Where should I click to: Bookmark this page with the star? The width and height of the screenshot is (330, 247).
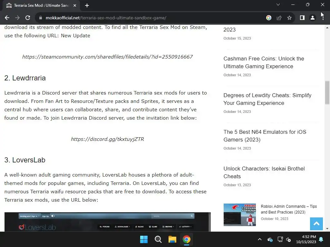pyautogui.click(x=289, y=18)
